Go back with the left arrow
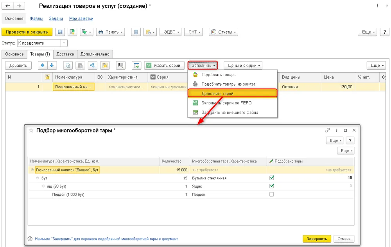 point(7,6)
